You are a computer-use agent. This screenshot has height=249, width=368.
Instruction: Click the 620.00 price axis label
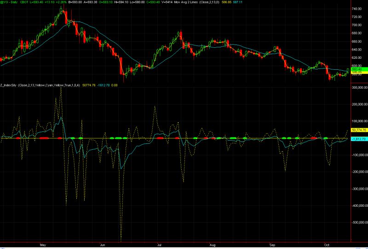click(x=357, y=58)
